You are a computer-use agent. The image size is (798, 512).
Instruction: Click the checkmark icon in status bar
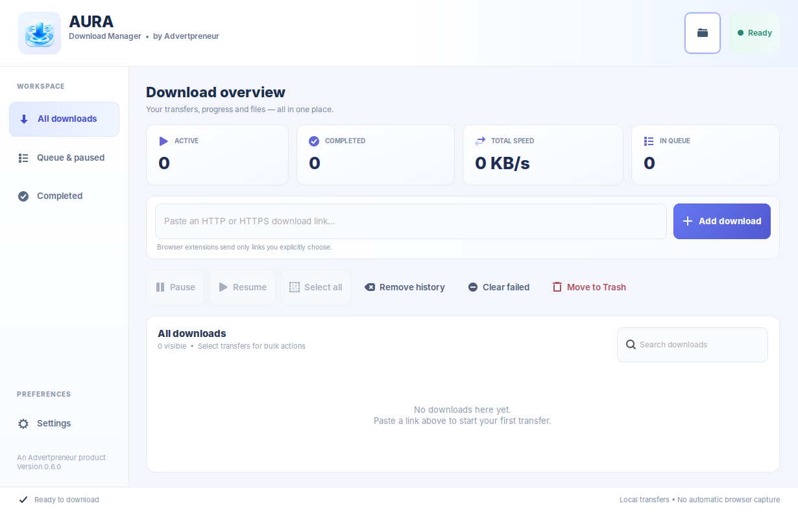coord(23,500)
